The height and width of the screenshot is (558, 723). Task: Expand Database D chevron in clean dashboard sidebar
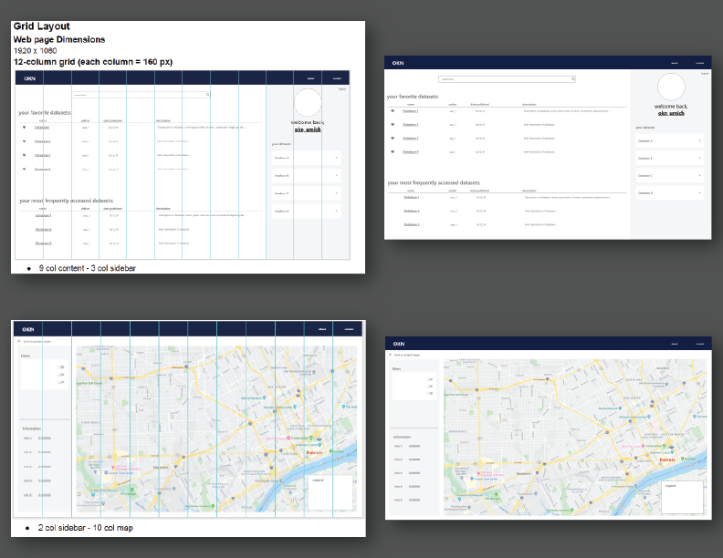pyautogui.click(x=699, y=193)
